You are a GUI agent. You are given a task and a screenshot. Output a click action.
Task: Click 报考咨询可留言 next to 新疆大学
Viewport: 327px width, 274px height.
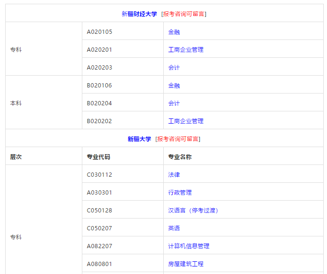point(178,139)
